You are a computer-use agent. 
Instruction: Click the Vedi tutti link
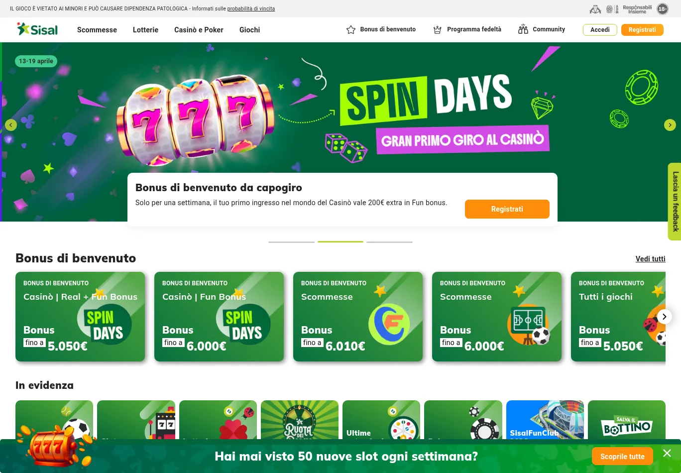coord(651,259)
